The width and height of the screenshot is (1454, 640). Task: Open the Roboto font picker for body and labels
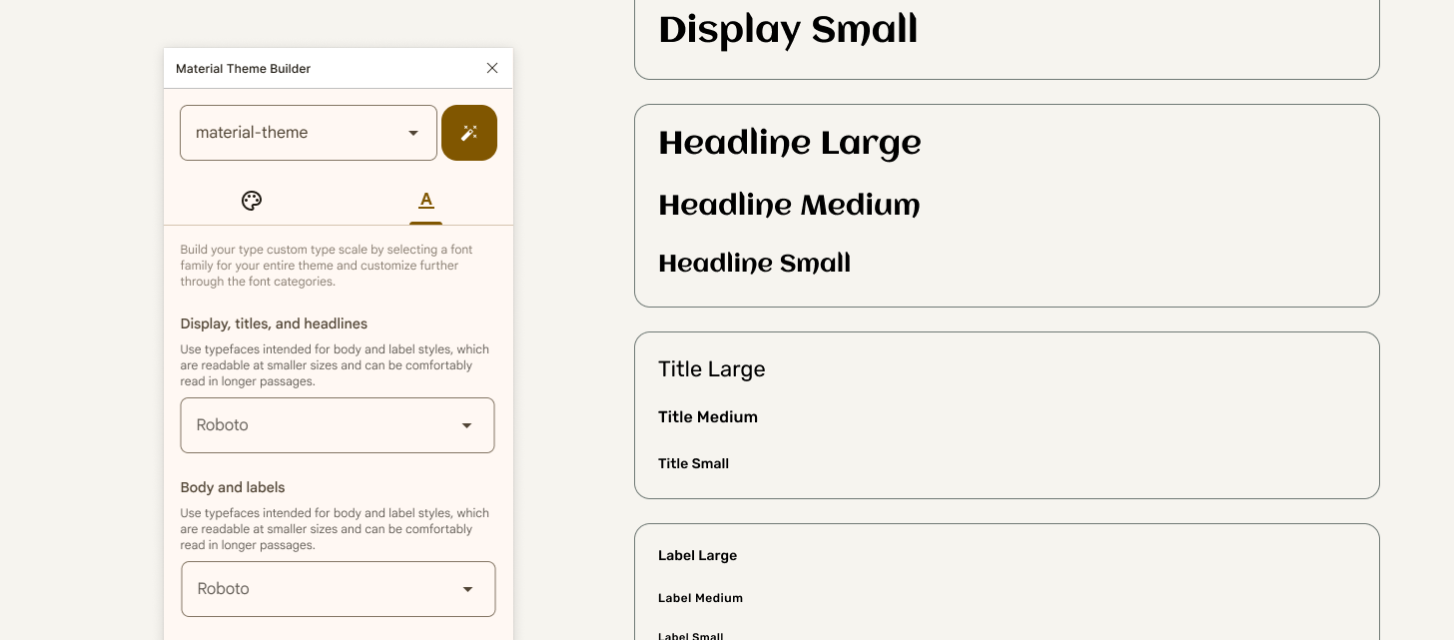[338, 589]
